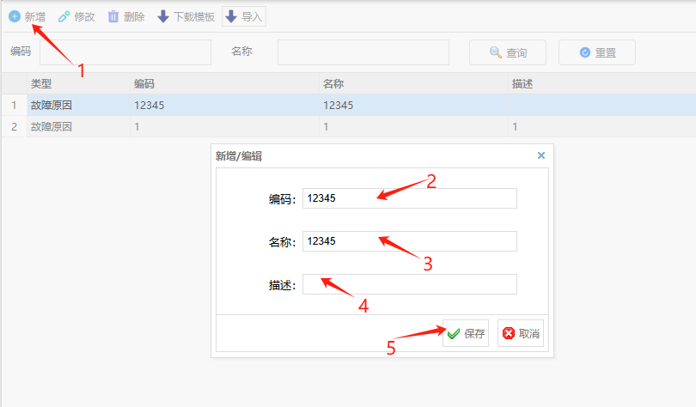The width and height of the screenshot is (696, 407).
Task: Focus the dialog 名称 input field
Action: (x=409, y=241)
